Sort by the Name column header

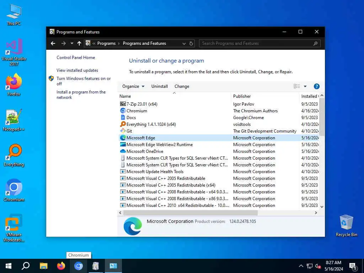pyautogui.click(x=174, y=96)
